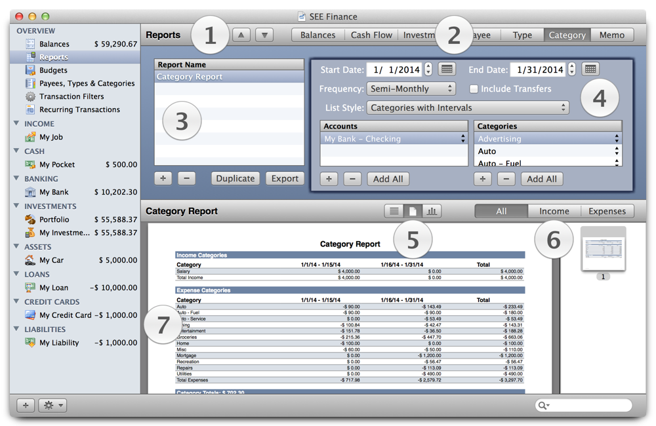Show Income categories only
The image size is (656, 426).
point(554,211)
